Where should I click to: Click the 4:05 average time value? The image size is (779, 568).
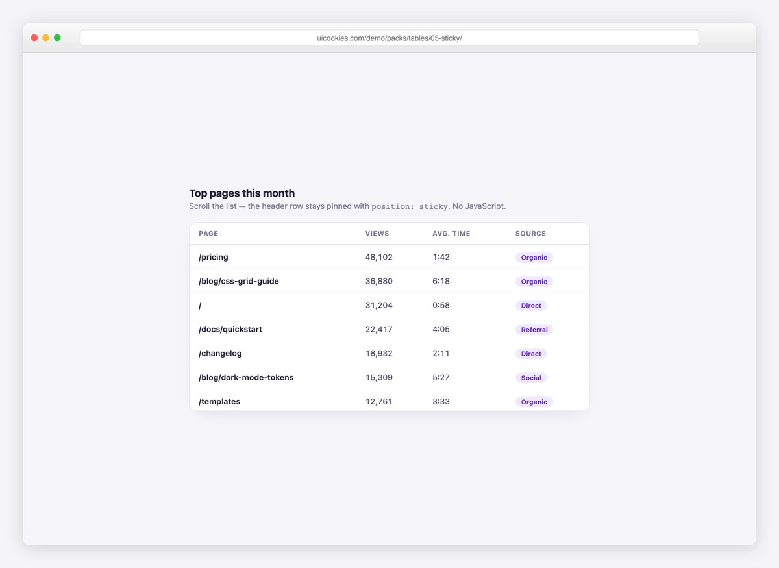point(441,329)
